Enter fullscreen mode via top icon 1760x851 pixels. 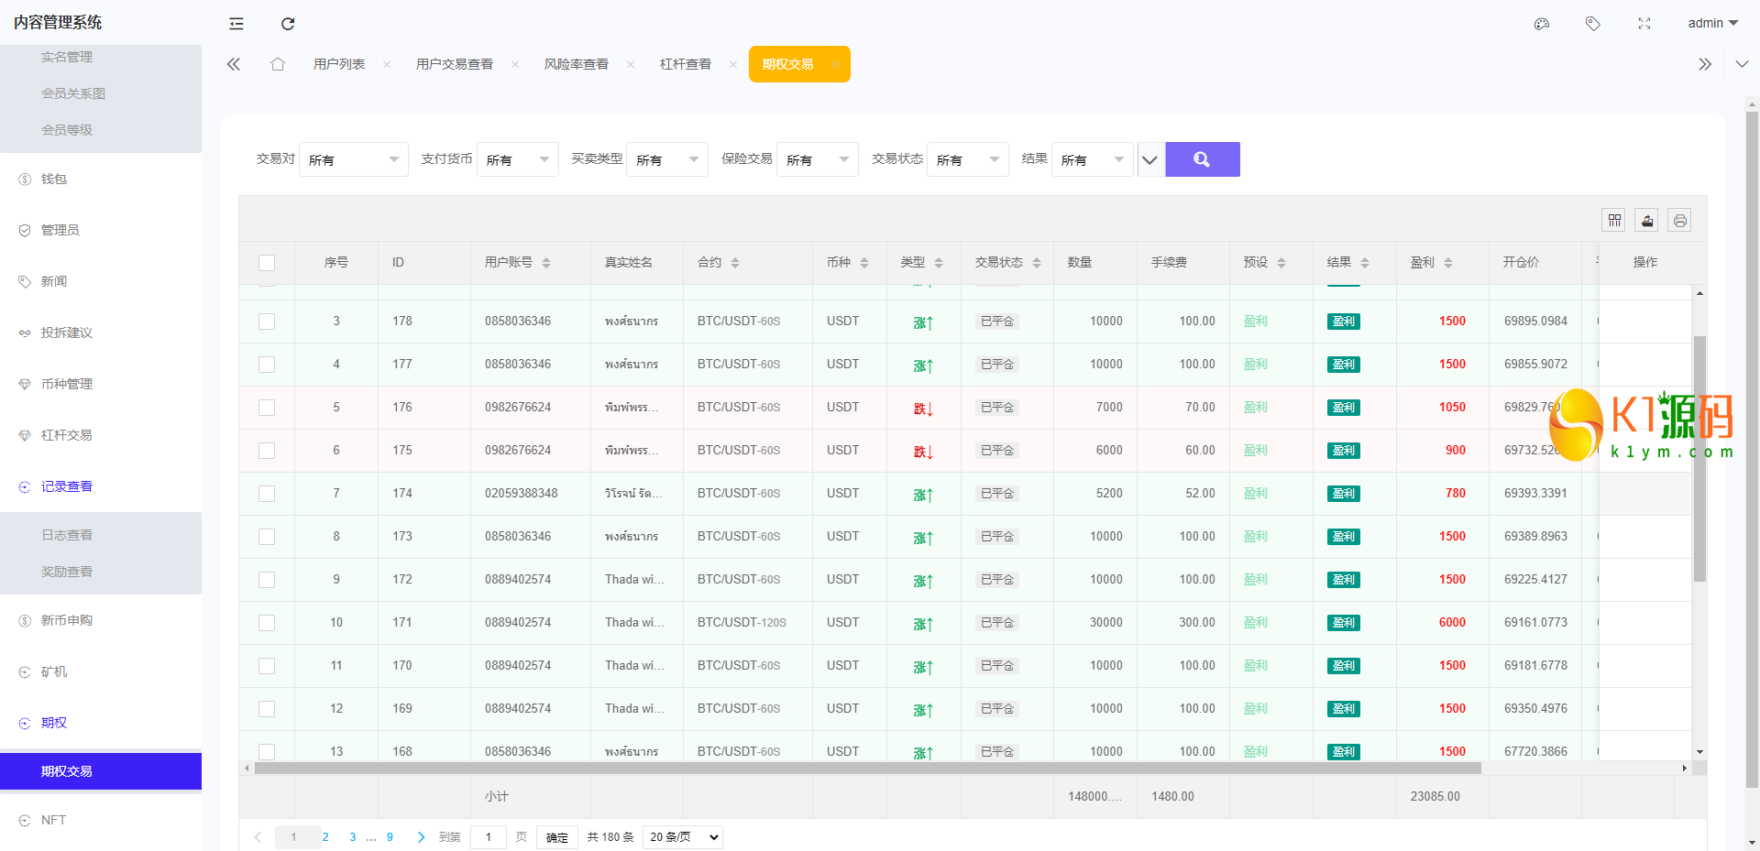[x=1644, y=24]
